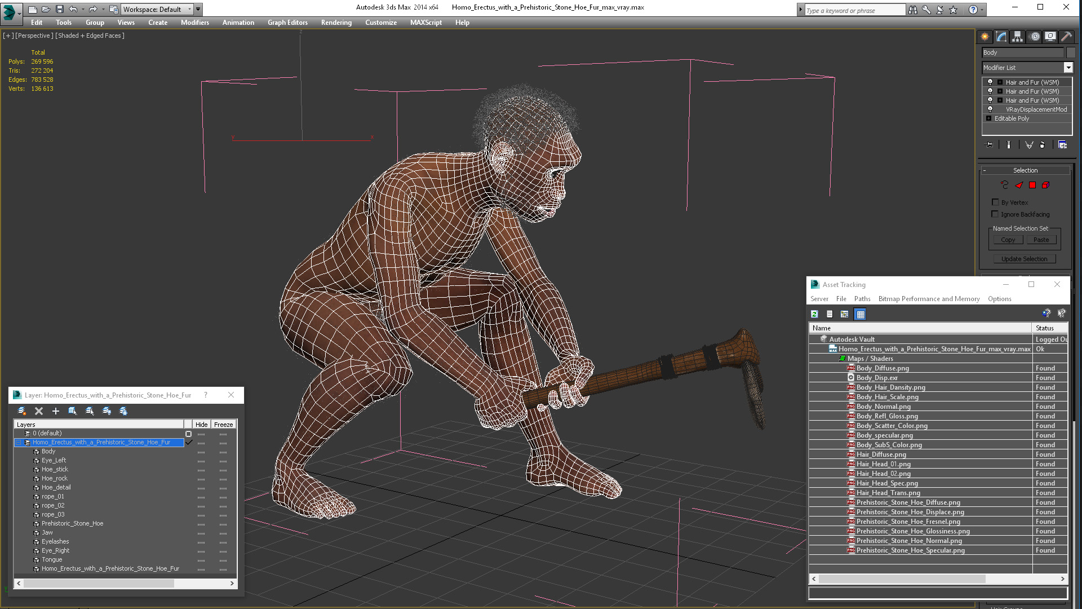Click the Update Selection button
Viewport: 1082px width, 609px height.
pos(1025,259)
